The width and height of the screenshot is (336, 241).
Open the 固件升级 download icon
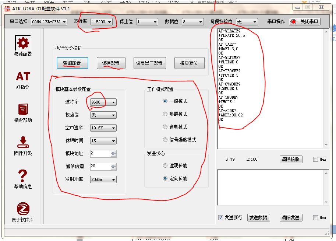23,142
